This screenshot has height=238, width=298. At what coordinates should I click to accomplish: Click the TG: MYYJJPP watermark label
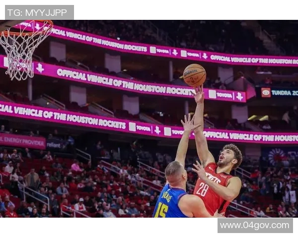point(39,12)
